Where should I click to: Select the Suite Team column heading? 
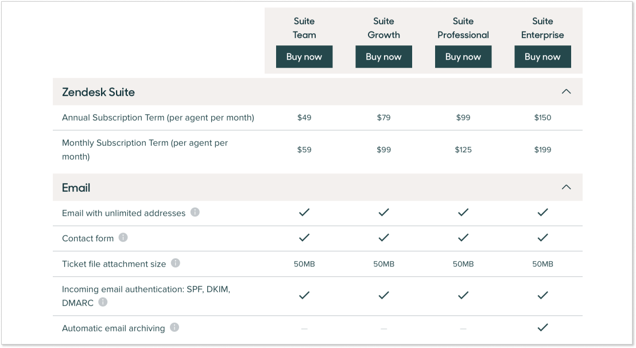click(x=304, y=28)
